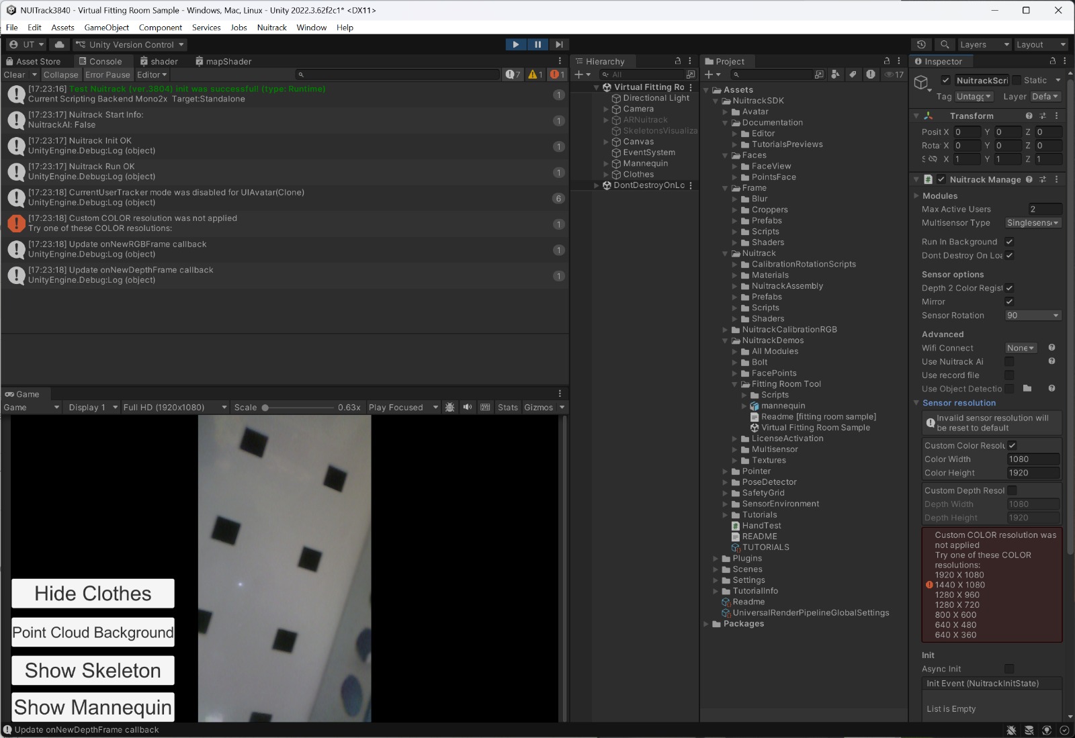Screen dimensions: 1075x738
Task: Toggle mute audio in Game view
Action: click(x=468, y=408)
